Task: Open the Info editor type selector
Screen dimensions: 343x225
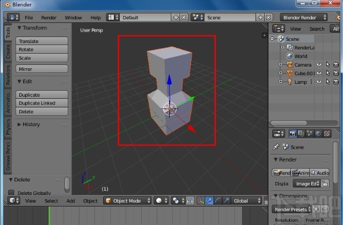Action: [x=13, y=17]
